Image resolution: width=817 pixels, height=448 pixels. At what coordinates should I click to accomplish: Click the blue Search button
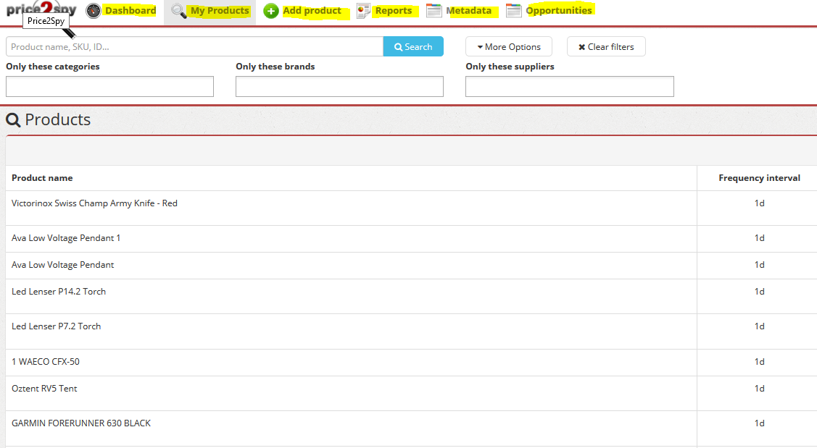click(x=413, y=46)
